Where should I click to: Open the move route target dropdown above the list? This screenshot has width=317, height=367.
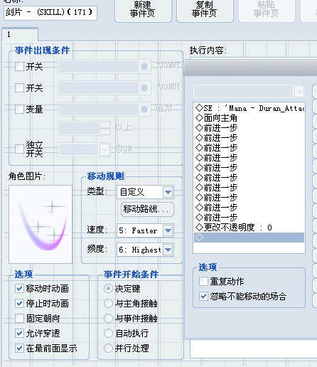tap(249, 91)
